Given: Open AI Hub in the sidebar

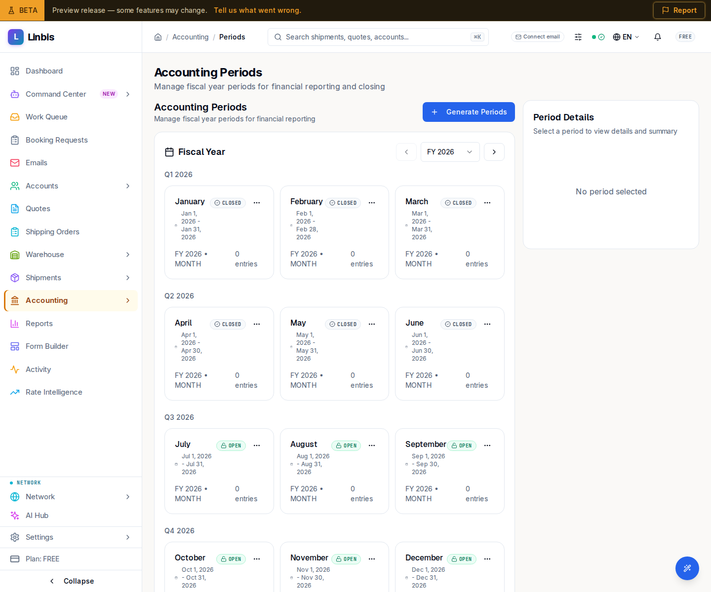Looking at the screenshot, I should 71,516.
